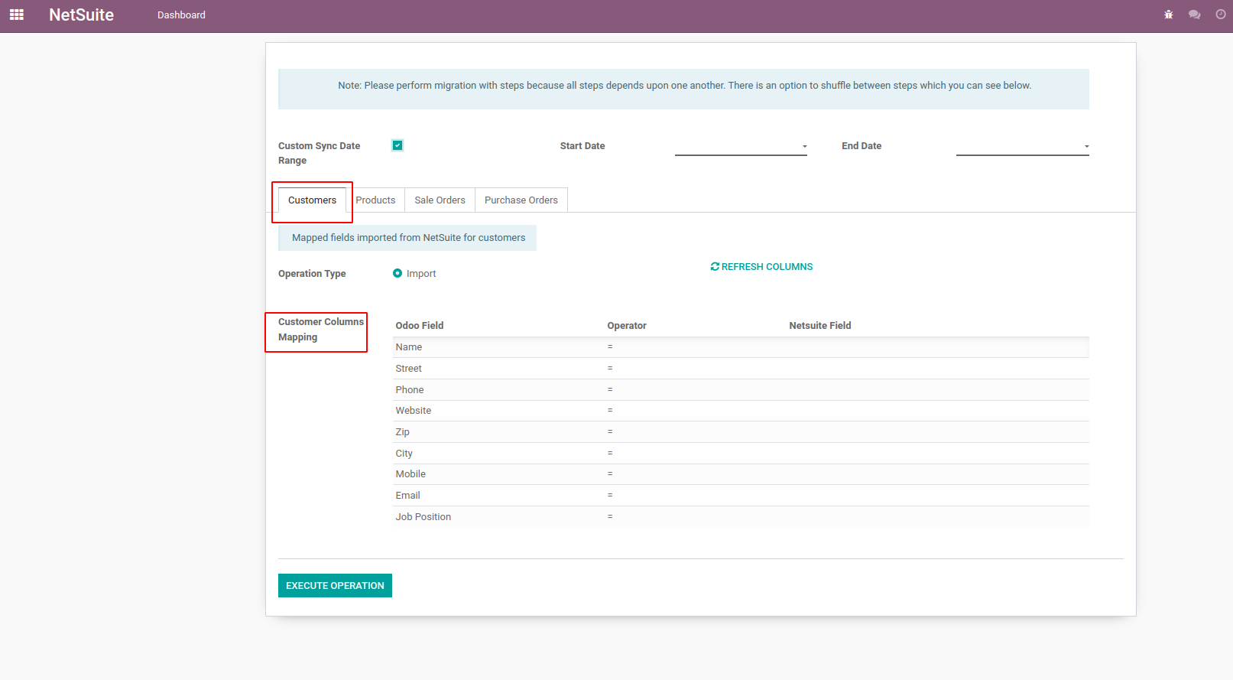Viewport: 1233px width, 680px height.
Task: Select the Website mapping row
Action: (x=741, y=411)
